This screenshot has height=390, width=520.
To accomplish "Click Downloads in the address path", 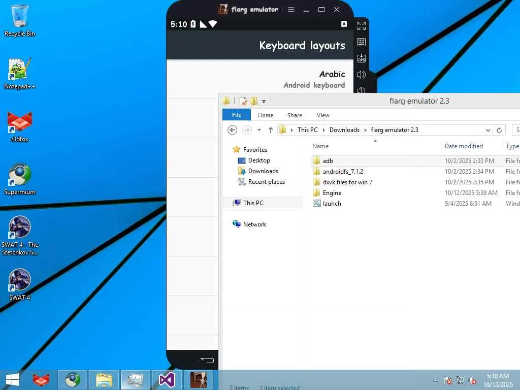I will coord(344,130).
